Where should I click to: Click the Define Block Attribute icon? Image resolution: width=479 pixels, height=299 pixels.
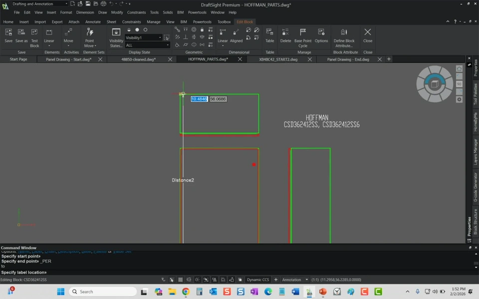(x=344, y=36)
